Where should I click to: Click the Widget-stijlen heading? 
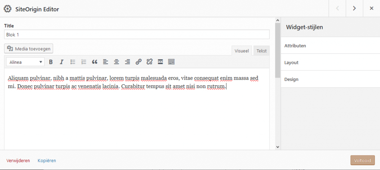tap(304, 27)
